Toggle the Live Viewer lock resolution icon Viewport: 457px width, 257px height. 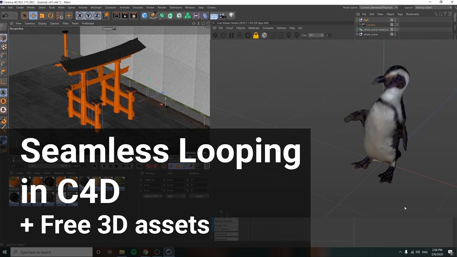coord(256,35)
